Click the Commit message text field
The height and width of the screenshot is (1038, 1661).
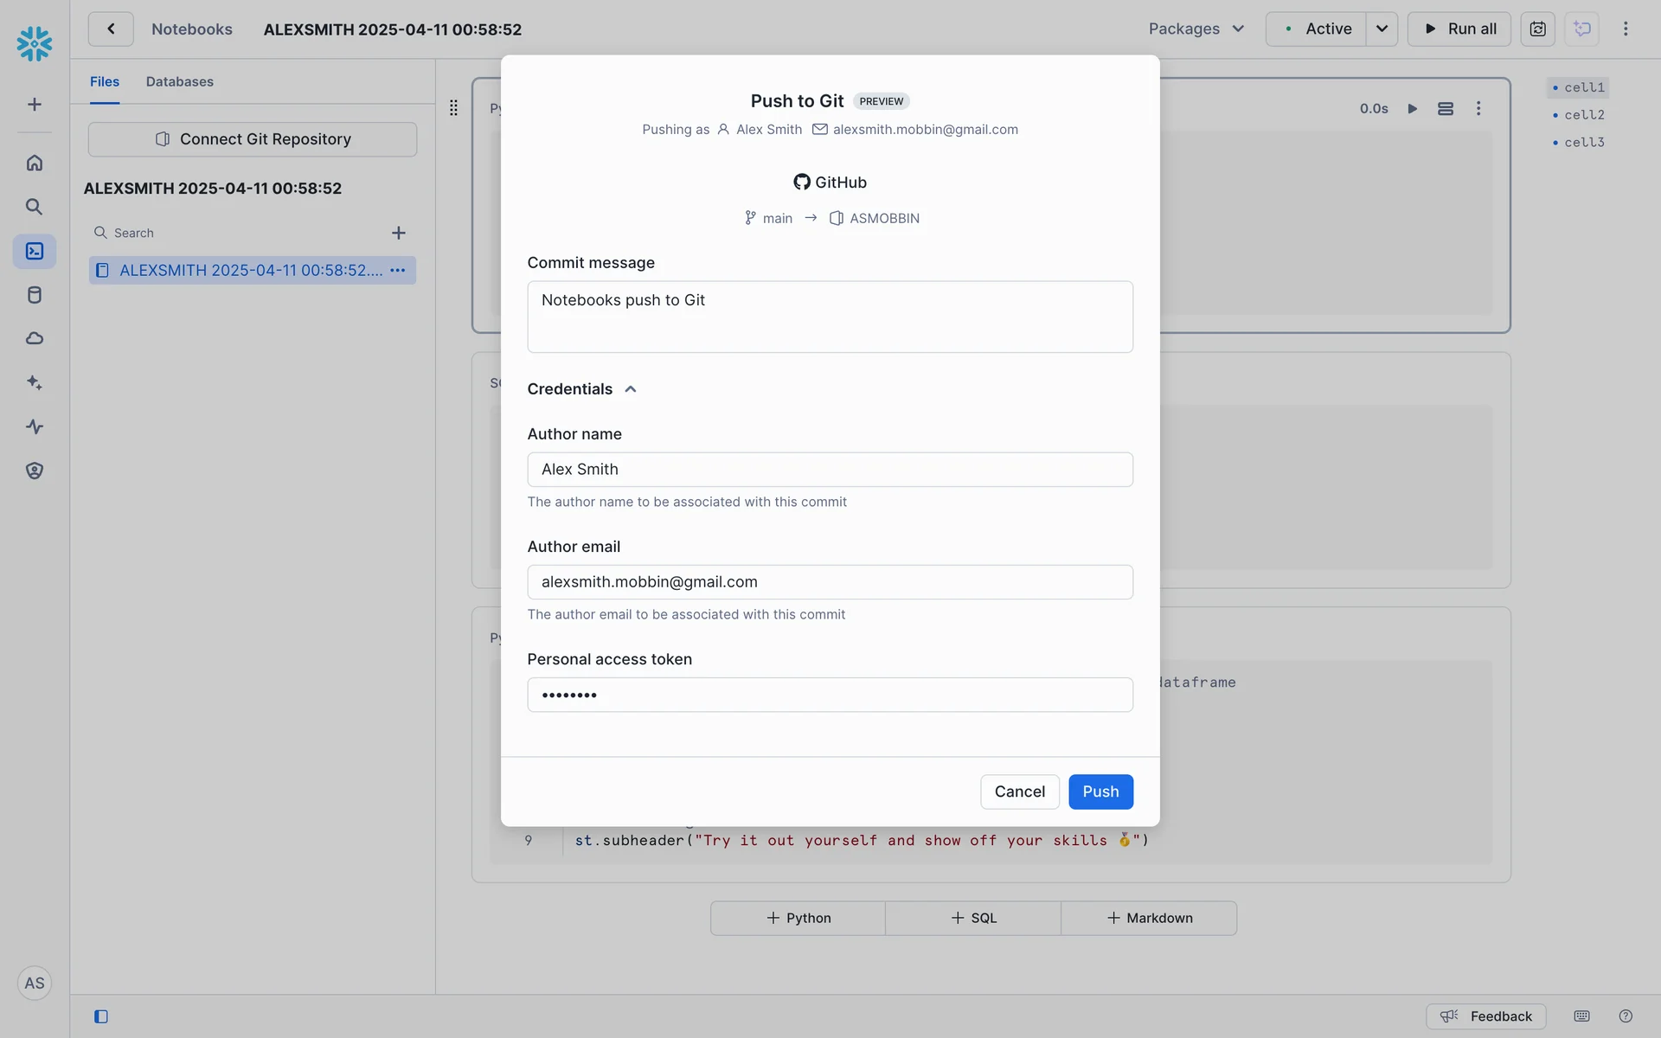click(830, 317)
